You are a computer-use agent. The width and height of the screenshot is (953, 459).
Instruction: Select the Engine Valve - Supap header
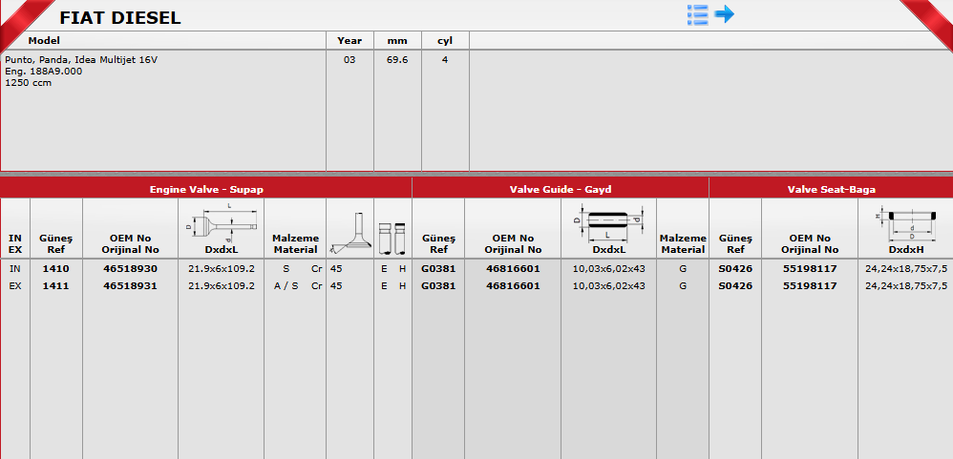click(x=206, y=189)
